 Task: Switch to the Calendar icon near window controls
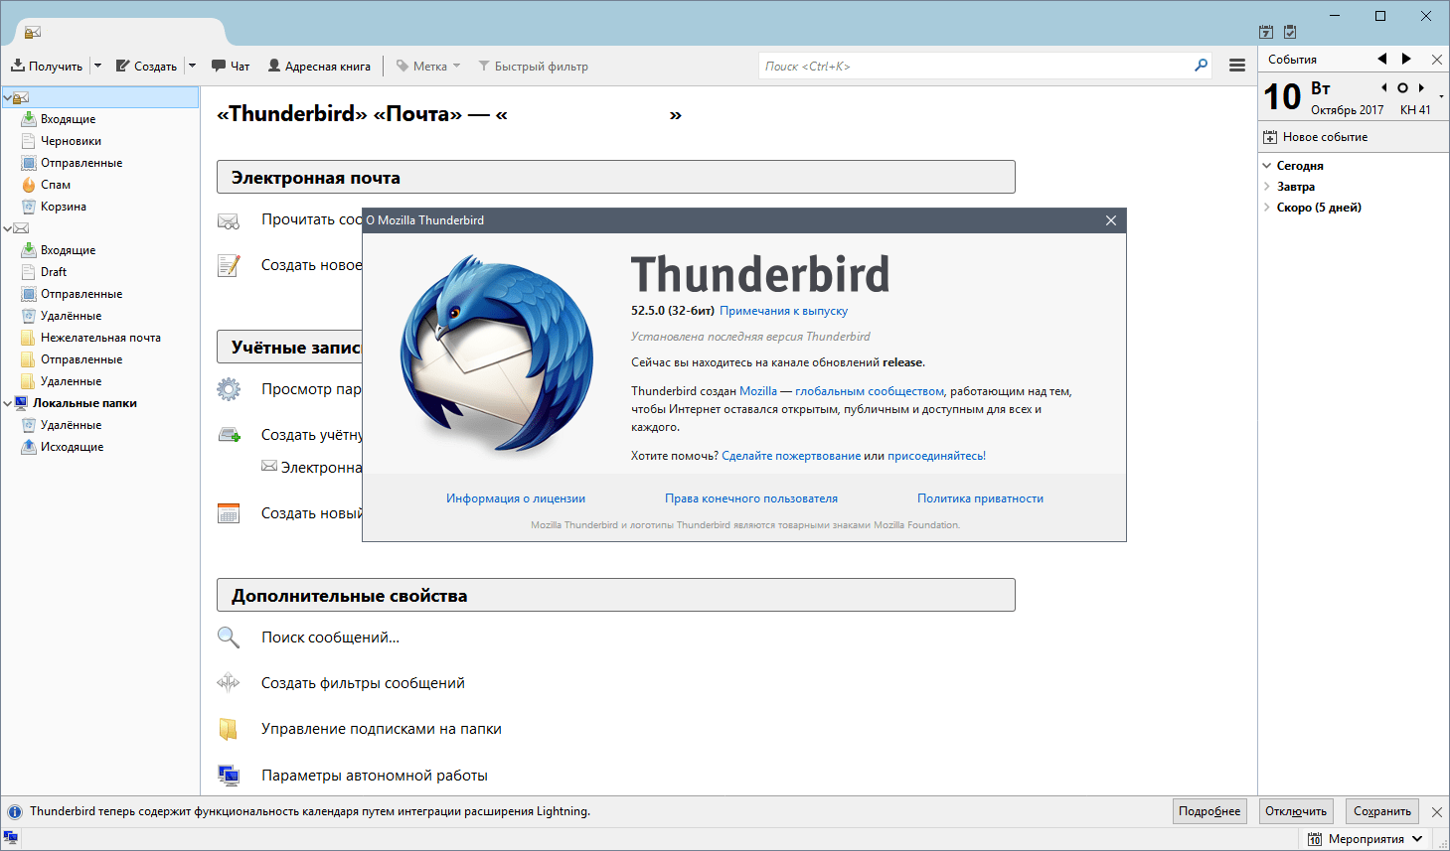pos(1266,31)
